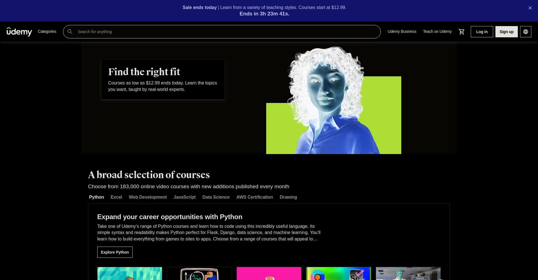Viewport: 538px width, 280px height.
Task: Show the Data Science tab
Action: [x=216, y=197]
